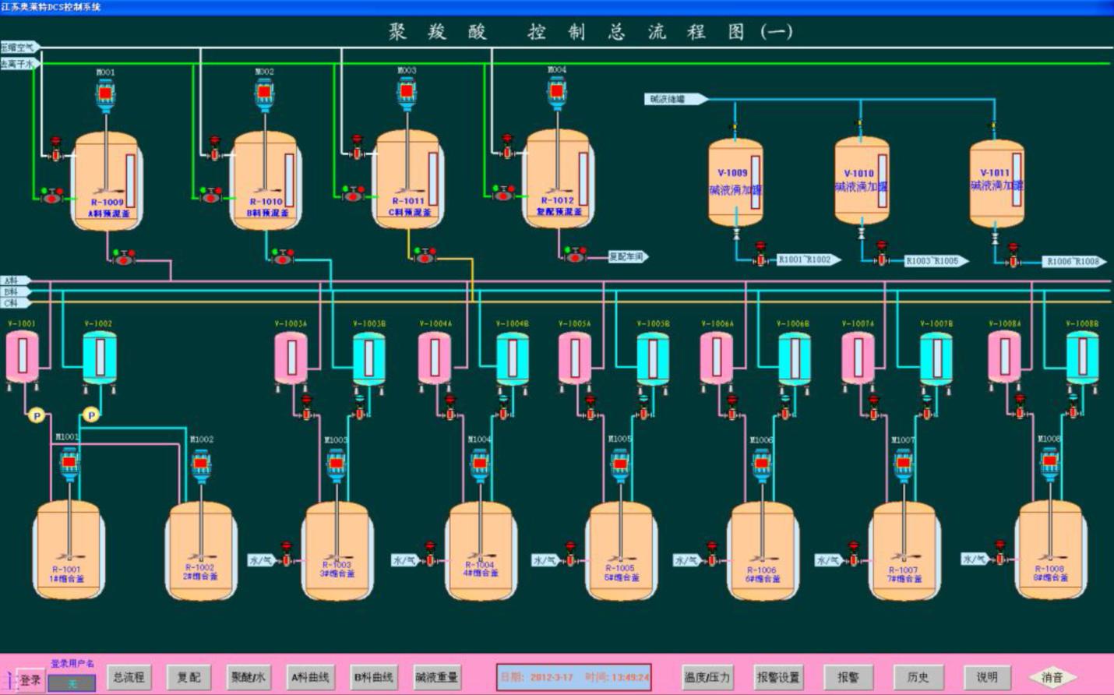Toggle the valve feeding 复配车间 outlet
The width and height of the screenshot is (1114, 695).
click(575, 255)
